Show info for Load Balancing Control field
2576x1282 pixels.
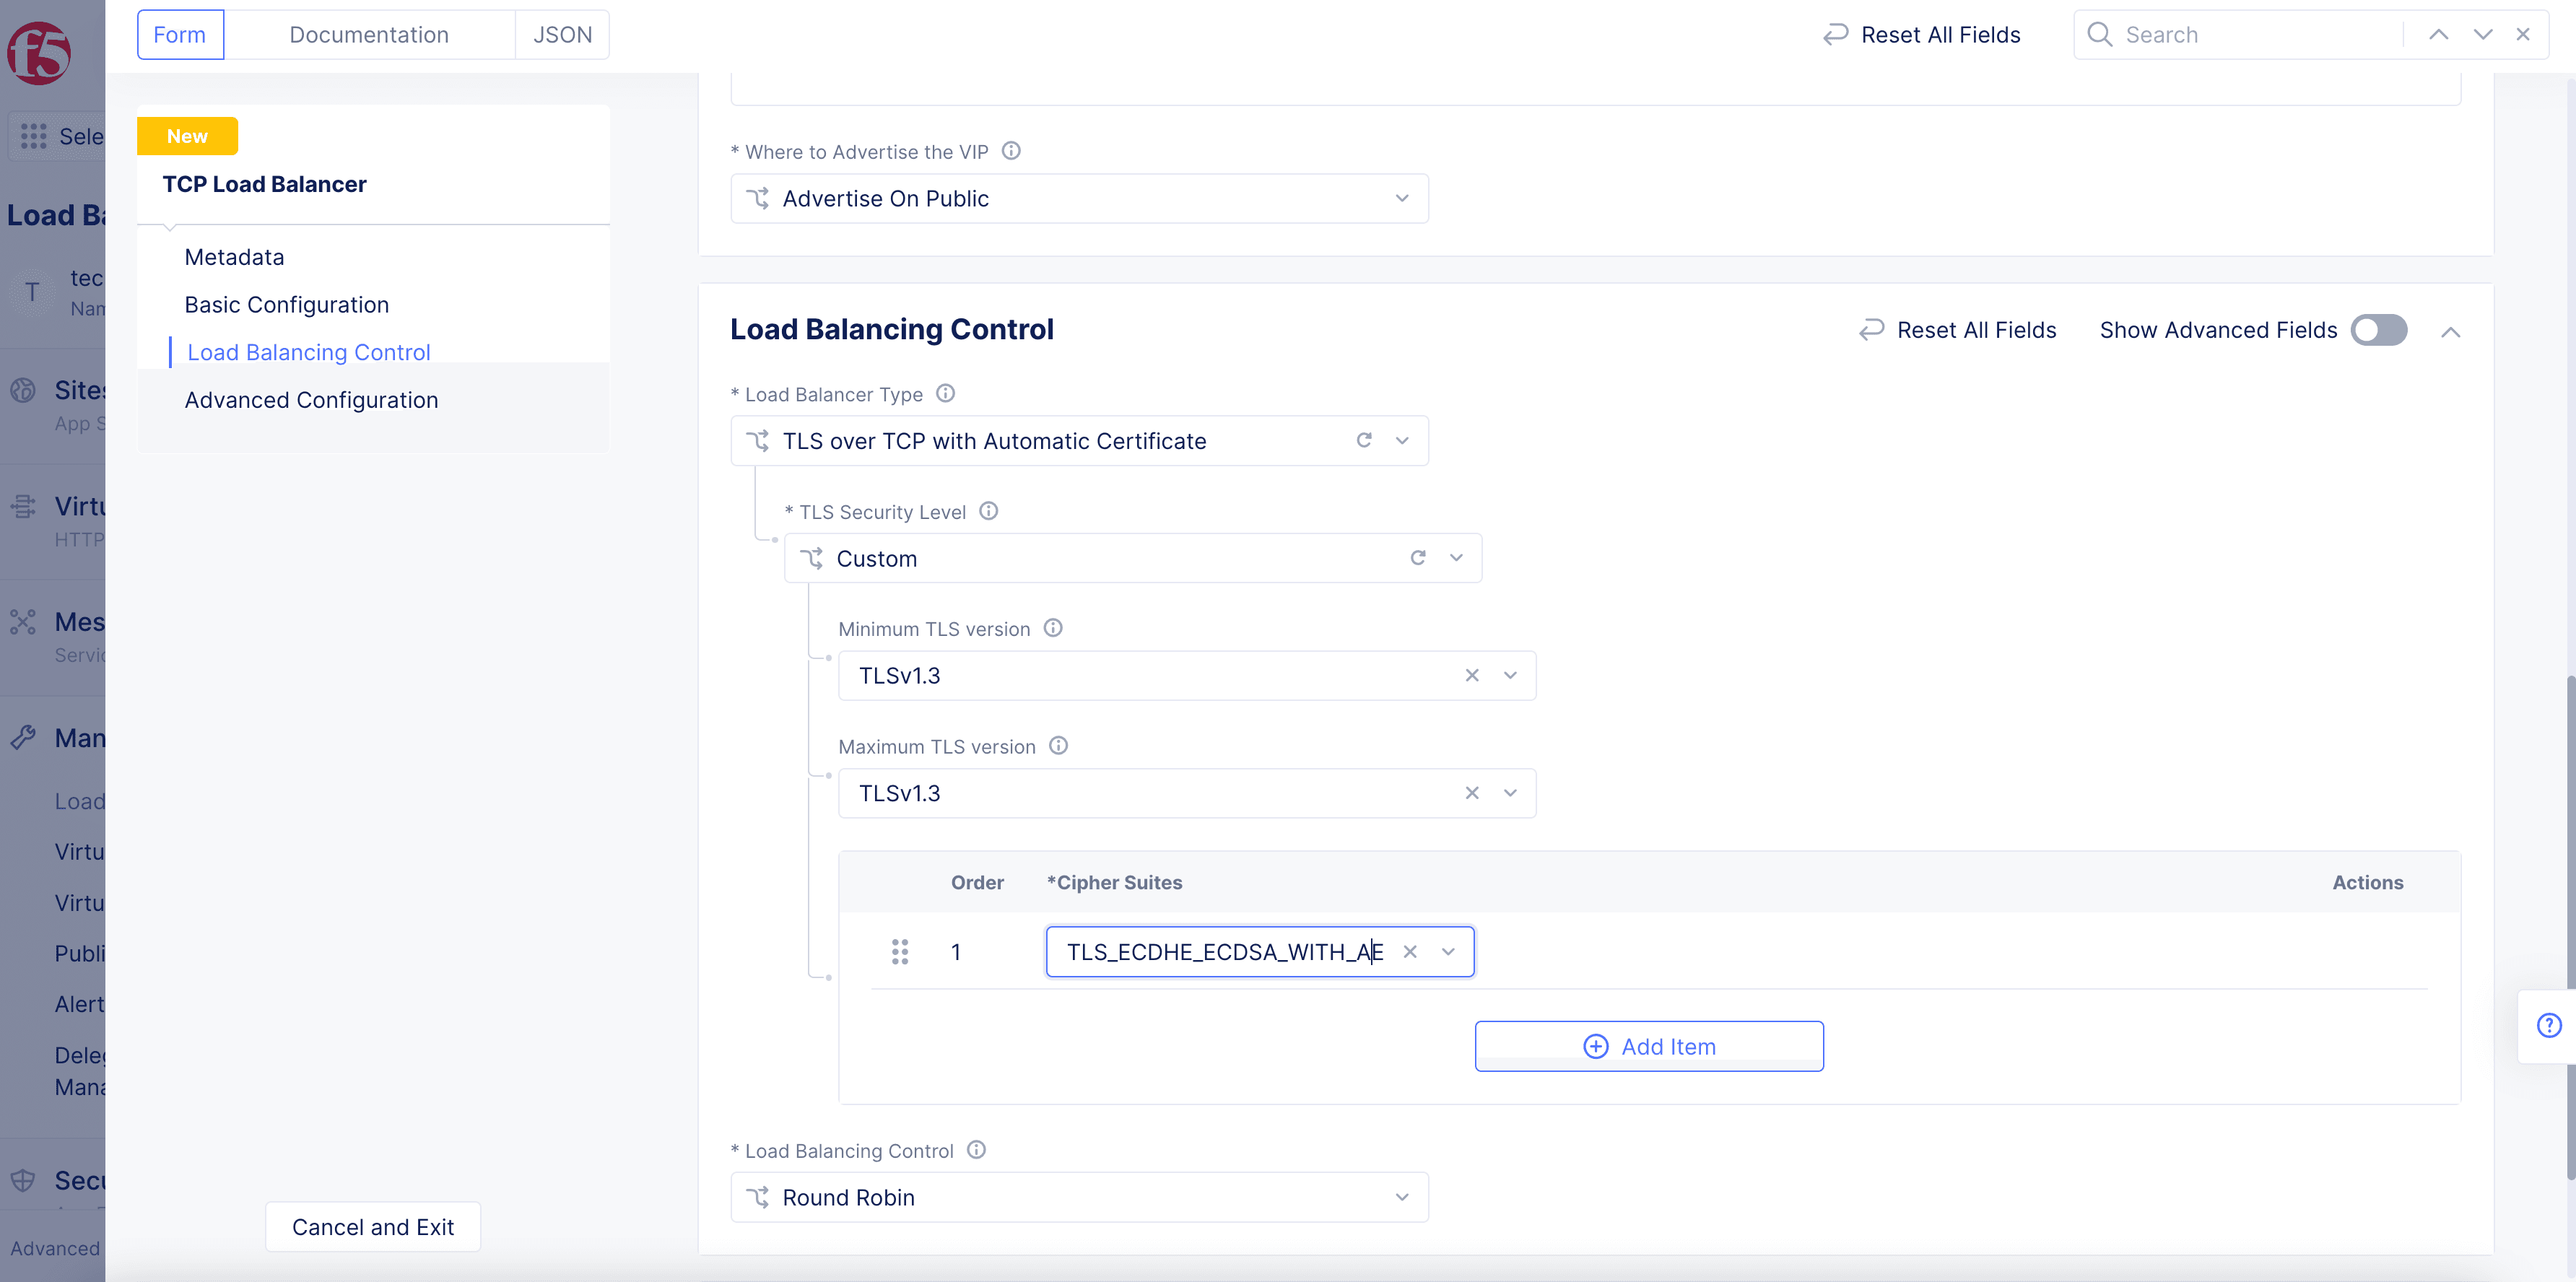976,1150
